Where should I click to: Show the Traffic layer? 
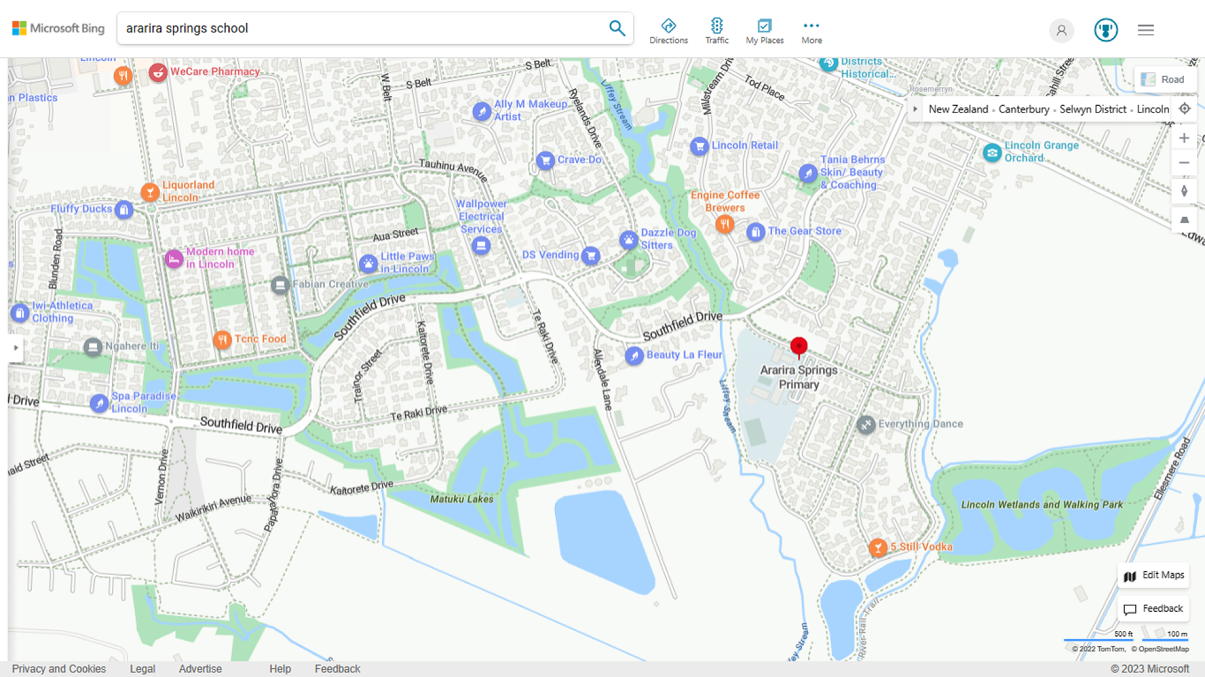[716, 31]
